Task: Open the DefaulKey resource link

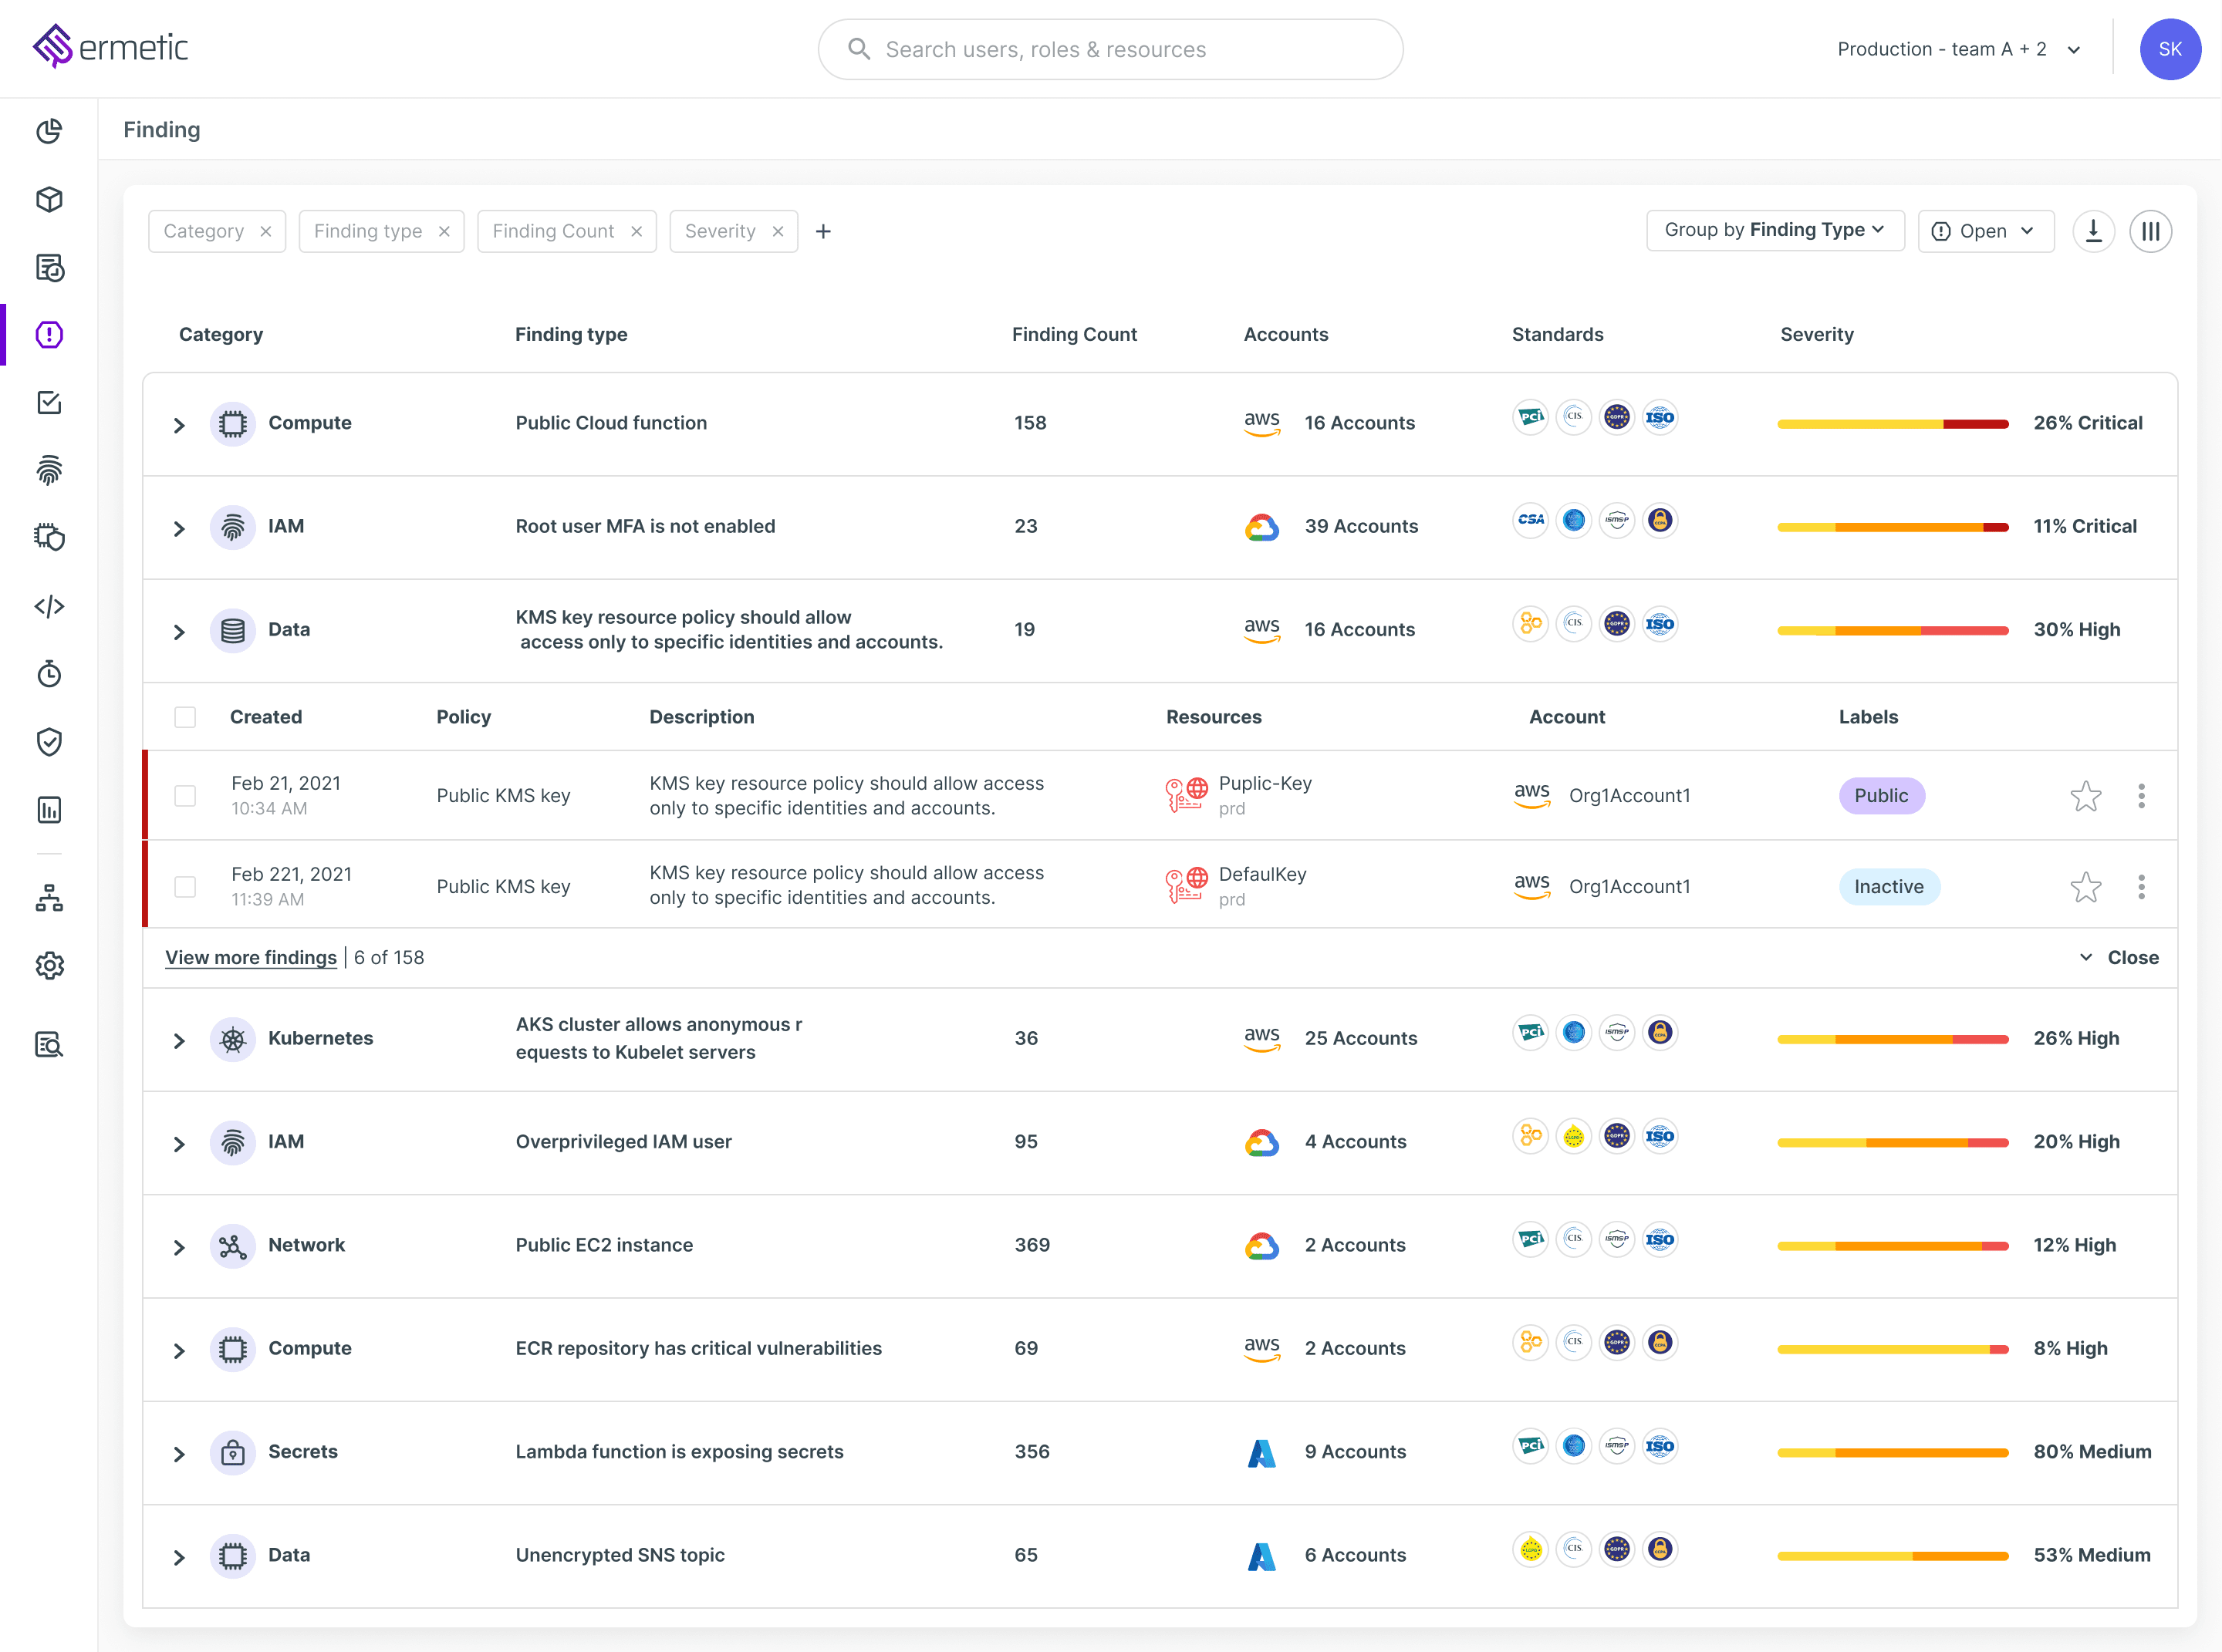Action: coord(1261,874)
